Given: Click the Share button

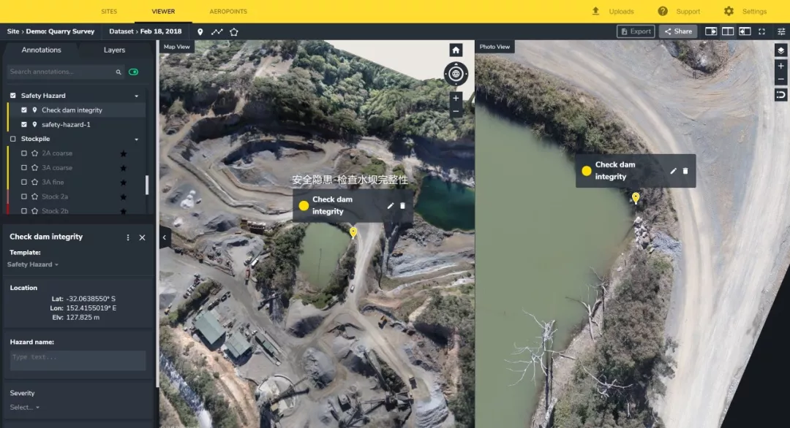Looking at the screenshot, I should [677, 31].
